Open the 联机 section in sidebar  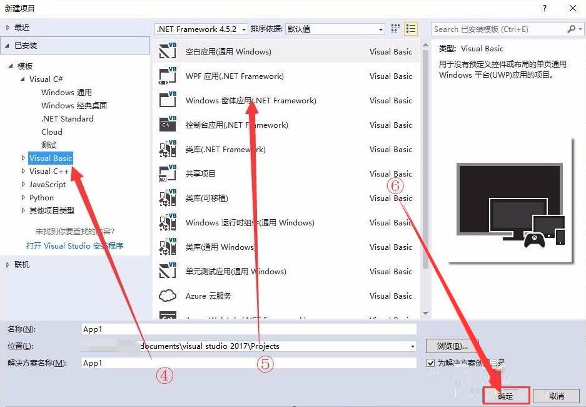20,264
